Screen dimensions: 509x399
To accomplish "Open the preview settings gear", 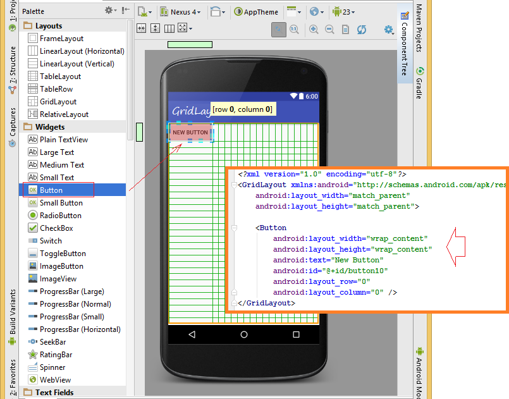I will point(389,28).
